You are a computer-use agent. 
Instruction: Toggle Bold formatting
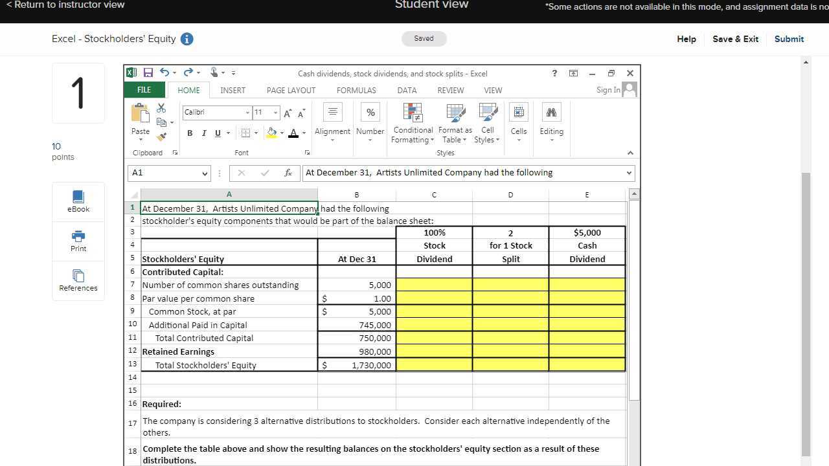190,133
